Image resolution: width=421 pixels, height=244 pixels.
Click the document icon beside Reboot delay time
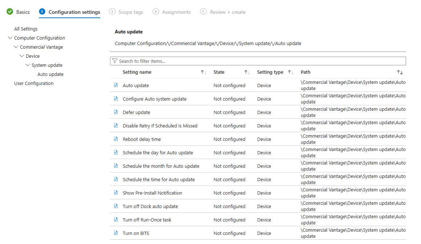(116, 139)
